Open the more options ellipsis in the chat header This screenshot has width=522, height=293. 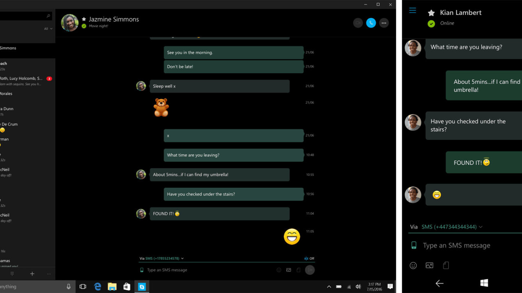[384, 23]
